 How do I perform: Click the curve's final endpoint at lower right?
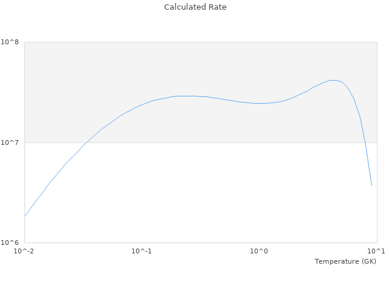371,185
